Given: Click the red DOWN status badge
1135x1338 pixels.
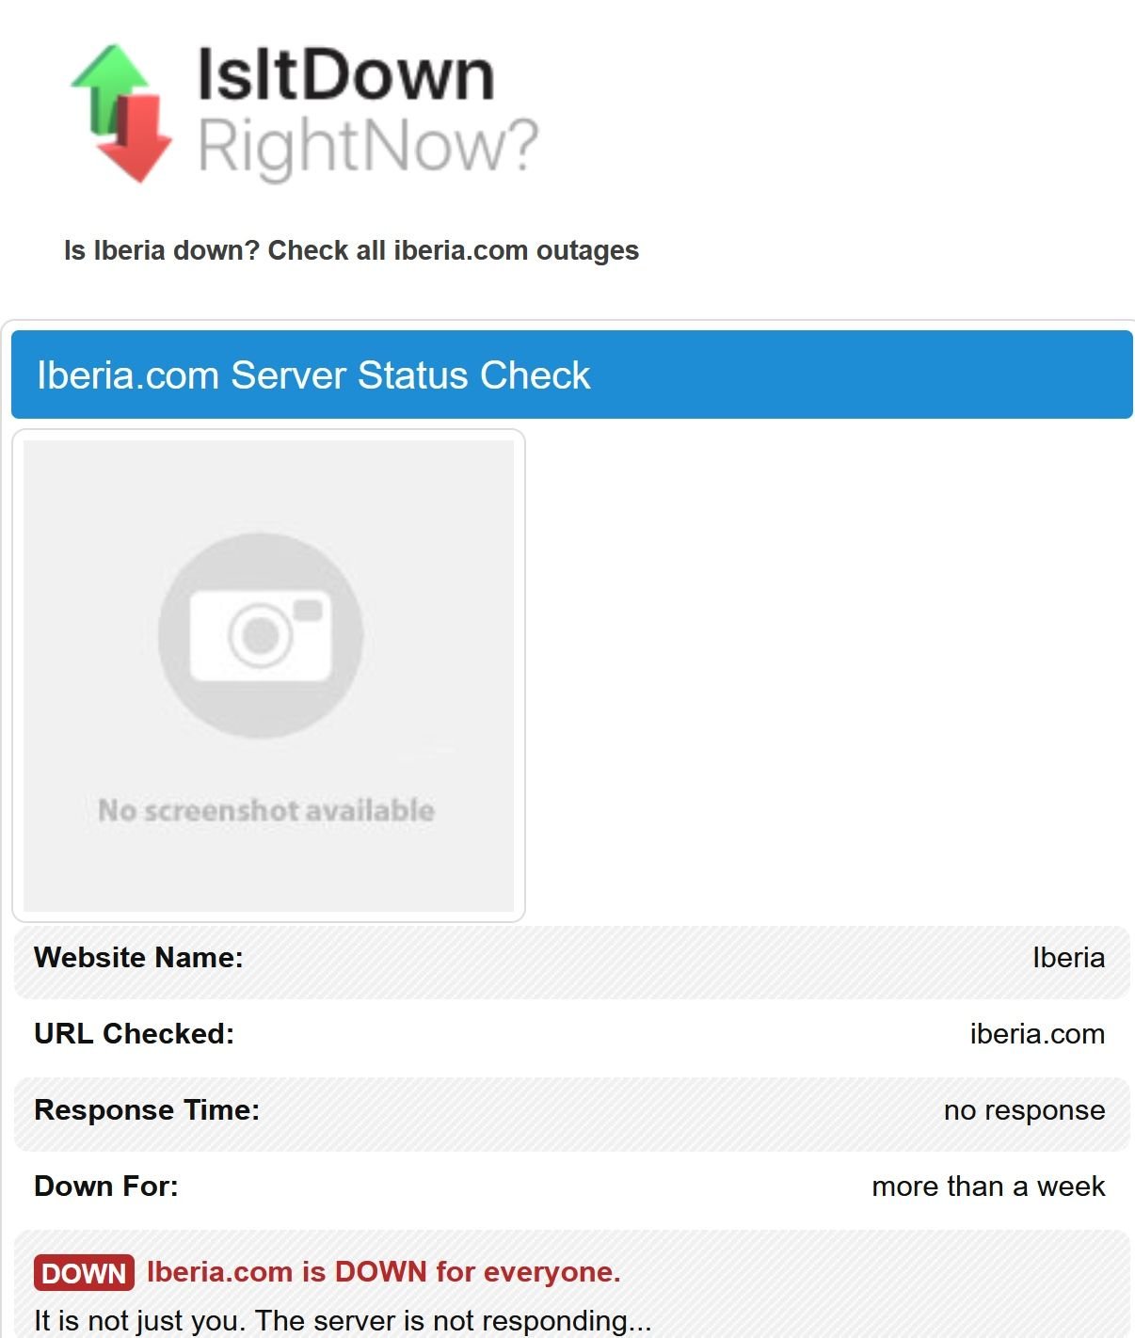Looking at the screenshot, I should pyautogui.click(x=84, y=1273).
